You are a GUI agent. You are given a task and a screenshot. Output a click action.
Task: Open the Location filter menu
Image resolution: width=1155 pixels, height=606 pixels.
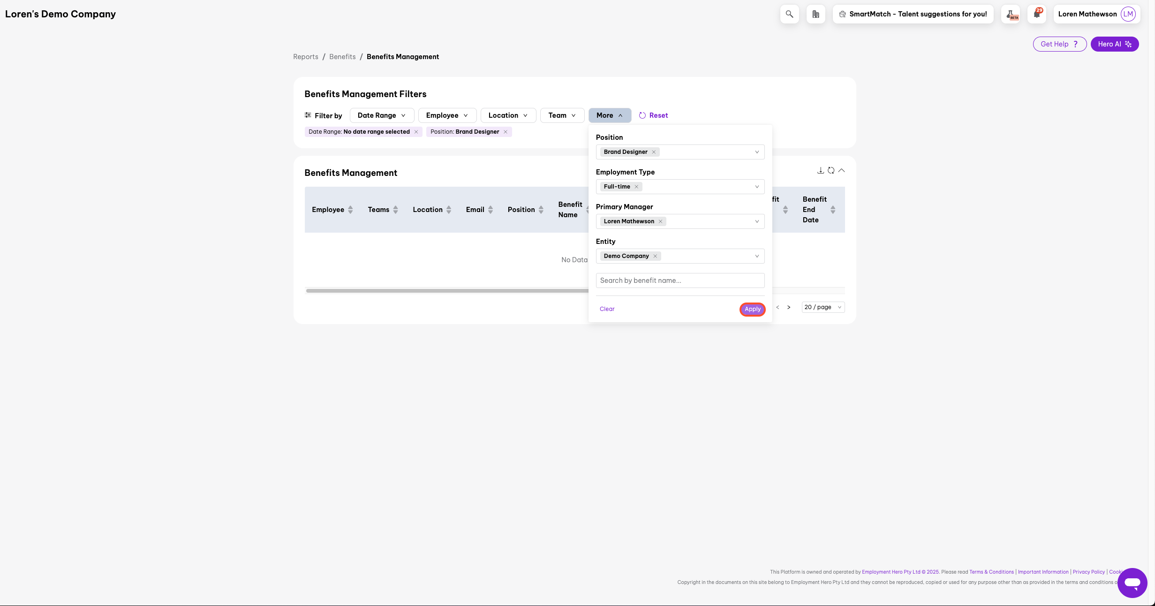coord(508,115)
